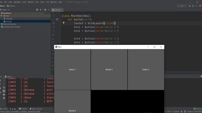Open the Python Console tool window tab
The image size is (202, 113).
pyautogui.click(x=36, y=109)
